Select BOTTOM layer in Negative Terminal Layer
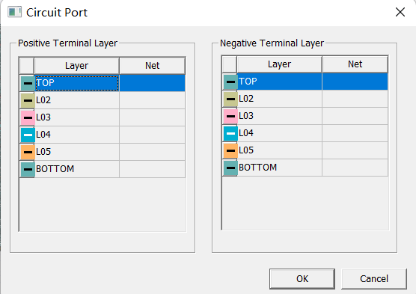Screen dimensions: 416x294 click(305, 168)
